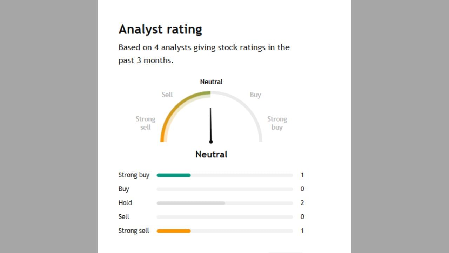The width and height of the screenshot is (449, 253).
Task: Select the Strong sell gauge label
Action: point(146,123)
